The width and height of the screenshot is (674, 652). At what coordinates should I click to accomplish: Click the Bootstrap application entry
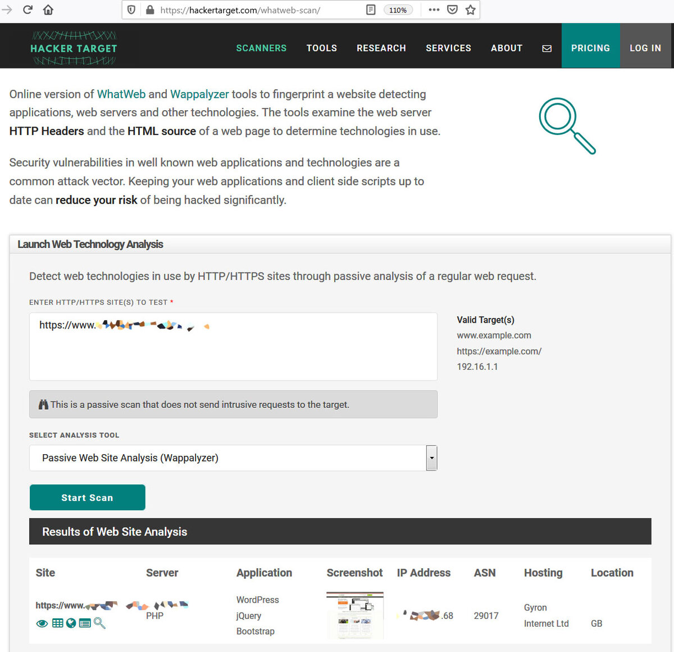[x=255, y=631]
